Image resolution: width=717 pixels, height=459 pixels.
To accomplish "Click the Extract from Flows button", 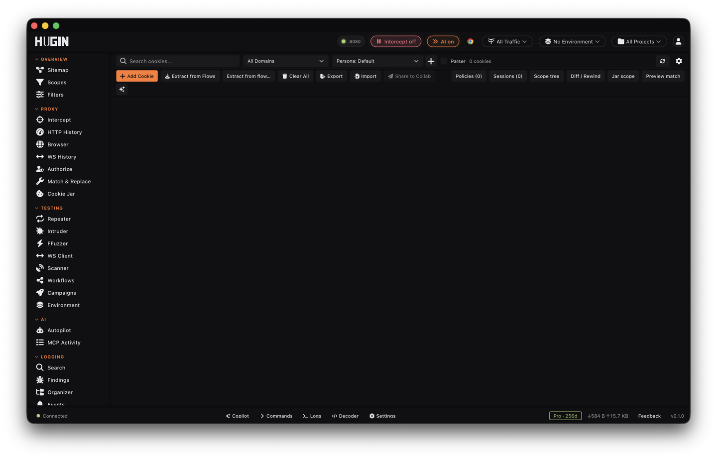I will [190, 76].
